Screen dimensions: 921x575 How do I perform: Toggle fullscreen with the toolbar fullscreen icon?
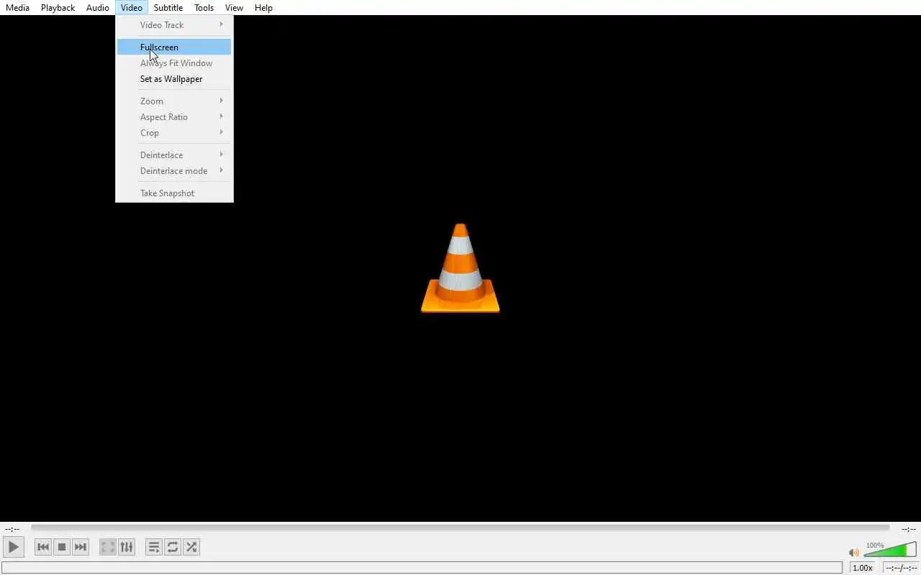tap(108, 547)
